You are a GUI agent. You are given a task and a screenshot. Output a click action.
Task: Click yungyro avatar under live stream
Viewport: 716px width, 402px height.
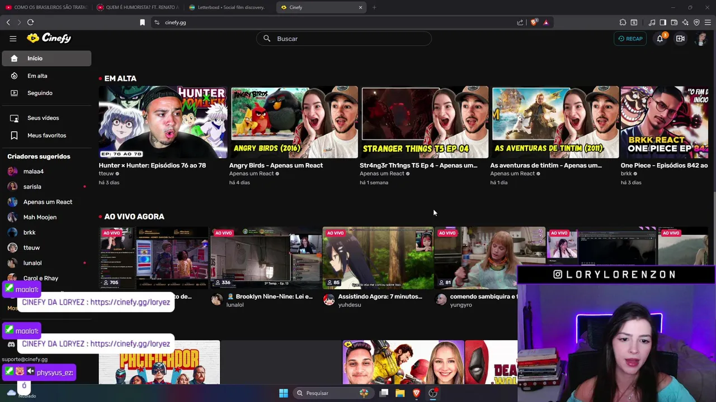(441, 300)
